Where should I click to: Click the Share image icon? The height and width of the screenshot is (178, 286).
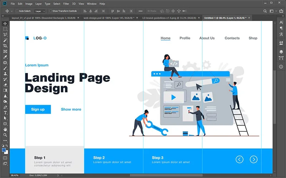(x=281, y=11)
